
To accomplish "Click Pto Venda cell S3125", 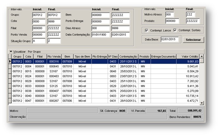I will click(54, 86).
